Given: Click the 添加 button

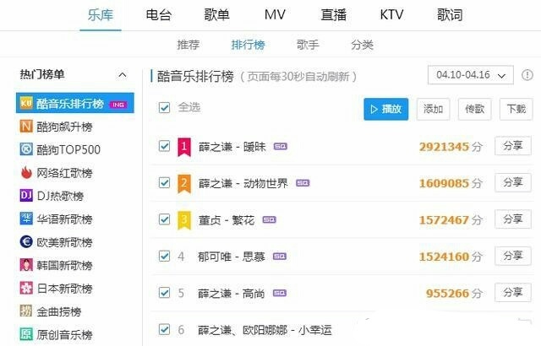Looking at the screenshot, I should (x=433, y=109).
